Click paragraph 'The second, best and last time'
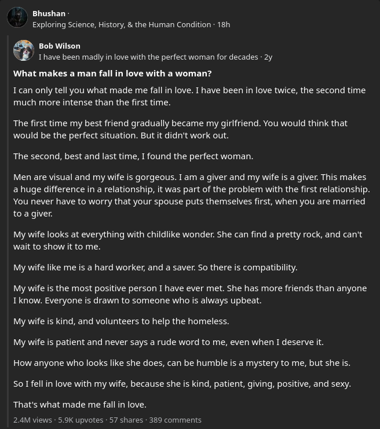Screen dimensions: 380x429 coord(133,156)
